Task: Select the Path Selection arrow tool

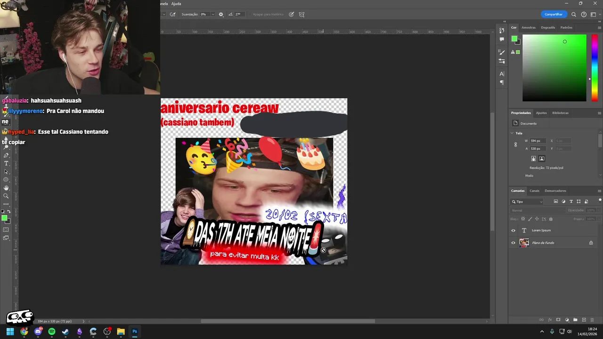Action: pyautogui.click(x=6, y=171)
